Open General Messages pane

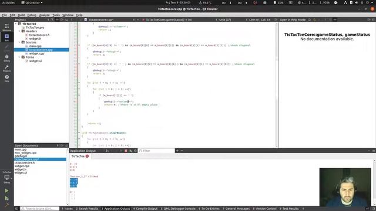(236, 209)
